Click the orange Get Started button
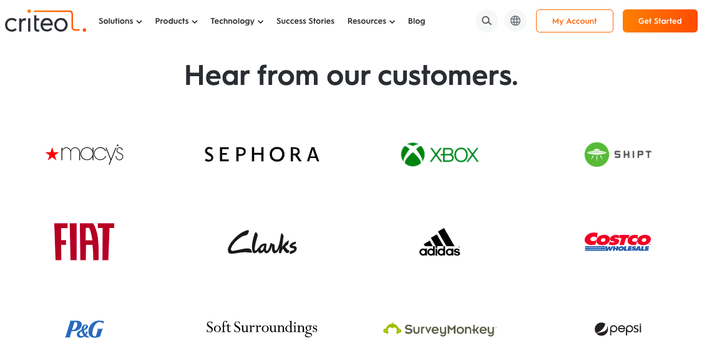 tap(660, 21)
